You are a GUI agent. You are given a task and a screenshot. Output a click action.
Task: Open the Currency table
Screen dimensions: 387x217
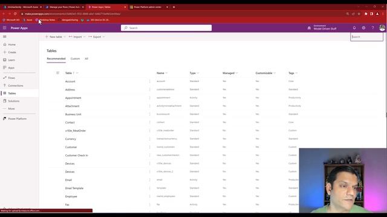pos(71,139)
